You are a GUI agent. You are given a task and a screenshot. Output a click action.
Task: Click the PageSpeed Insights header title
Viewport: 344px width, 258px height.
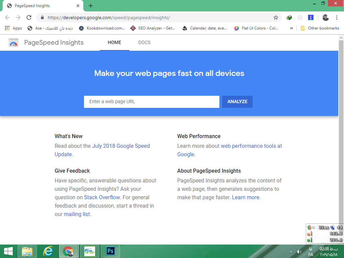coord(54,43)
